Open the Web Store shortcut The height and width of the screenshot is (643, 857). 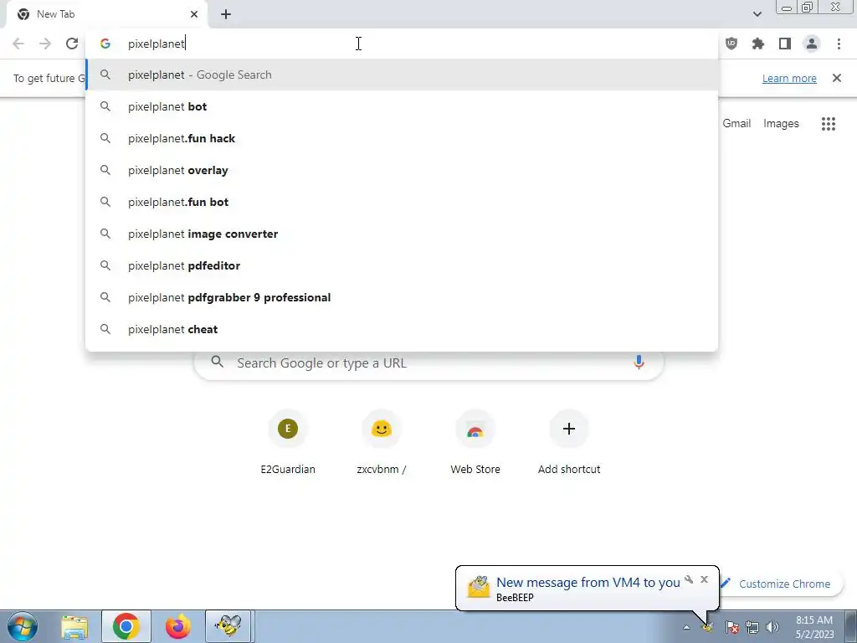(x=475, y=443)
